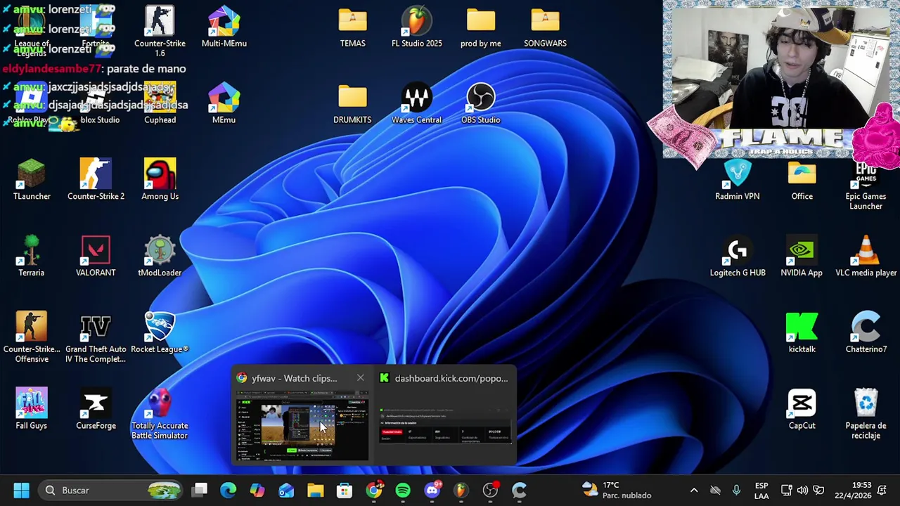Open the prod by me folder
This screenshot has height=506, width=900.
click(480, 27)
